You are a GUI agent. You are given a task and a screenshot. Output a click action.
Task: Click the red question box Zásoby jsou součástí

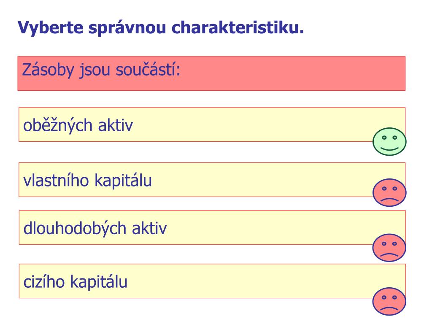(211, 73)
